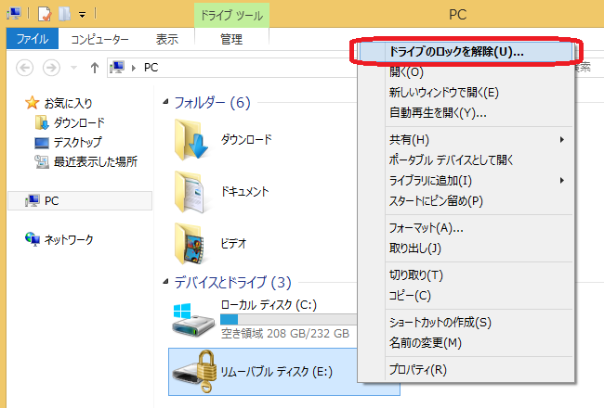The width and height of the screenshot is (604, 408).
Task: Choose フォーマット(A)... in the context menu
Action: pyautogui.click(x=466, y=228)
